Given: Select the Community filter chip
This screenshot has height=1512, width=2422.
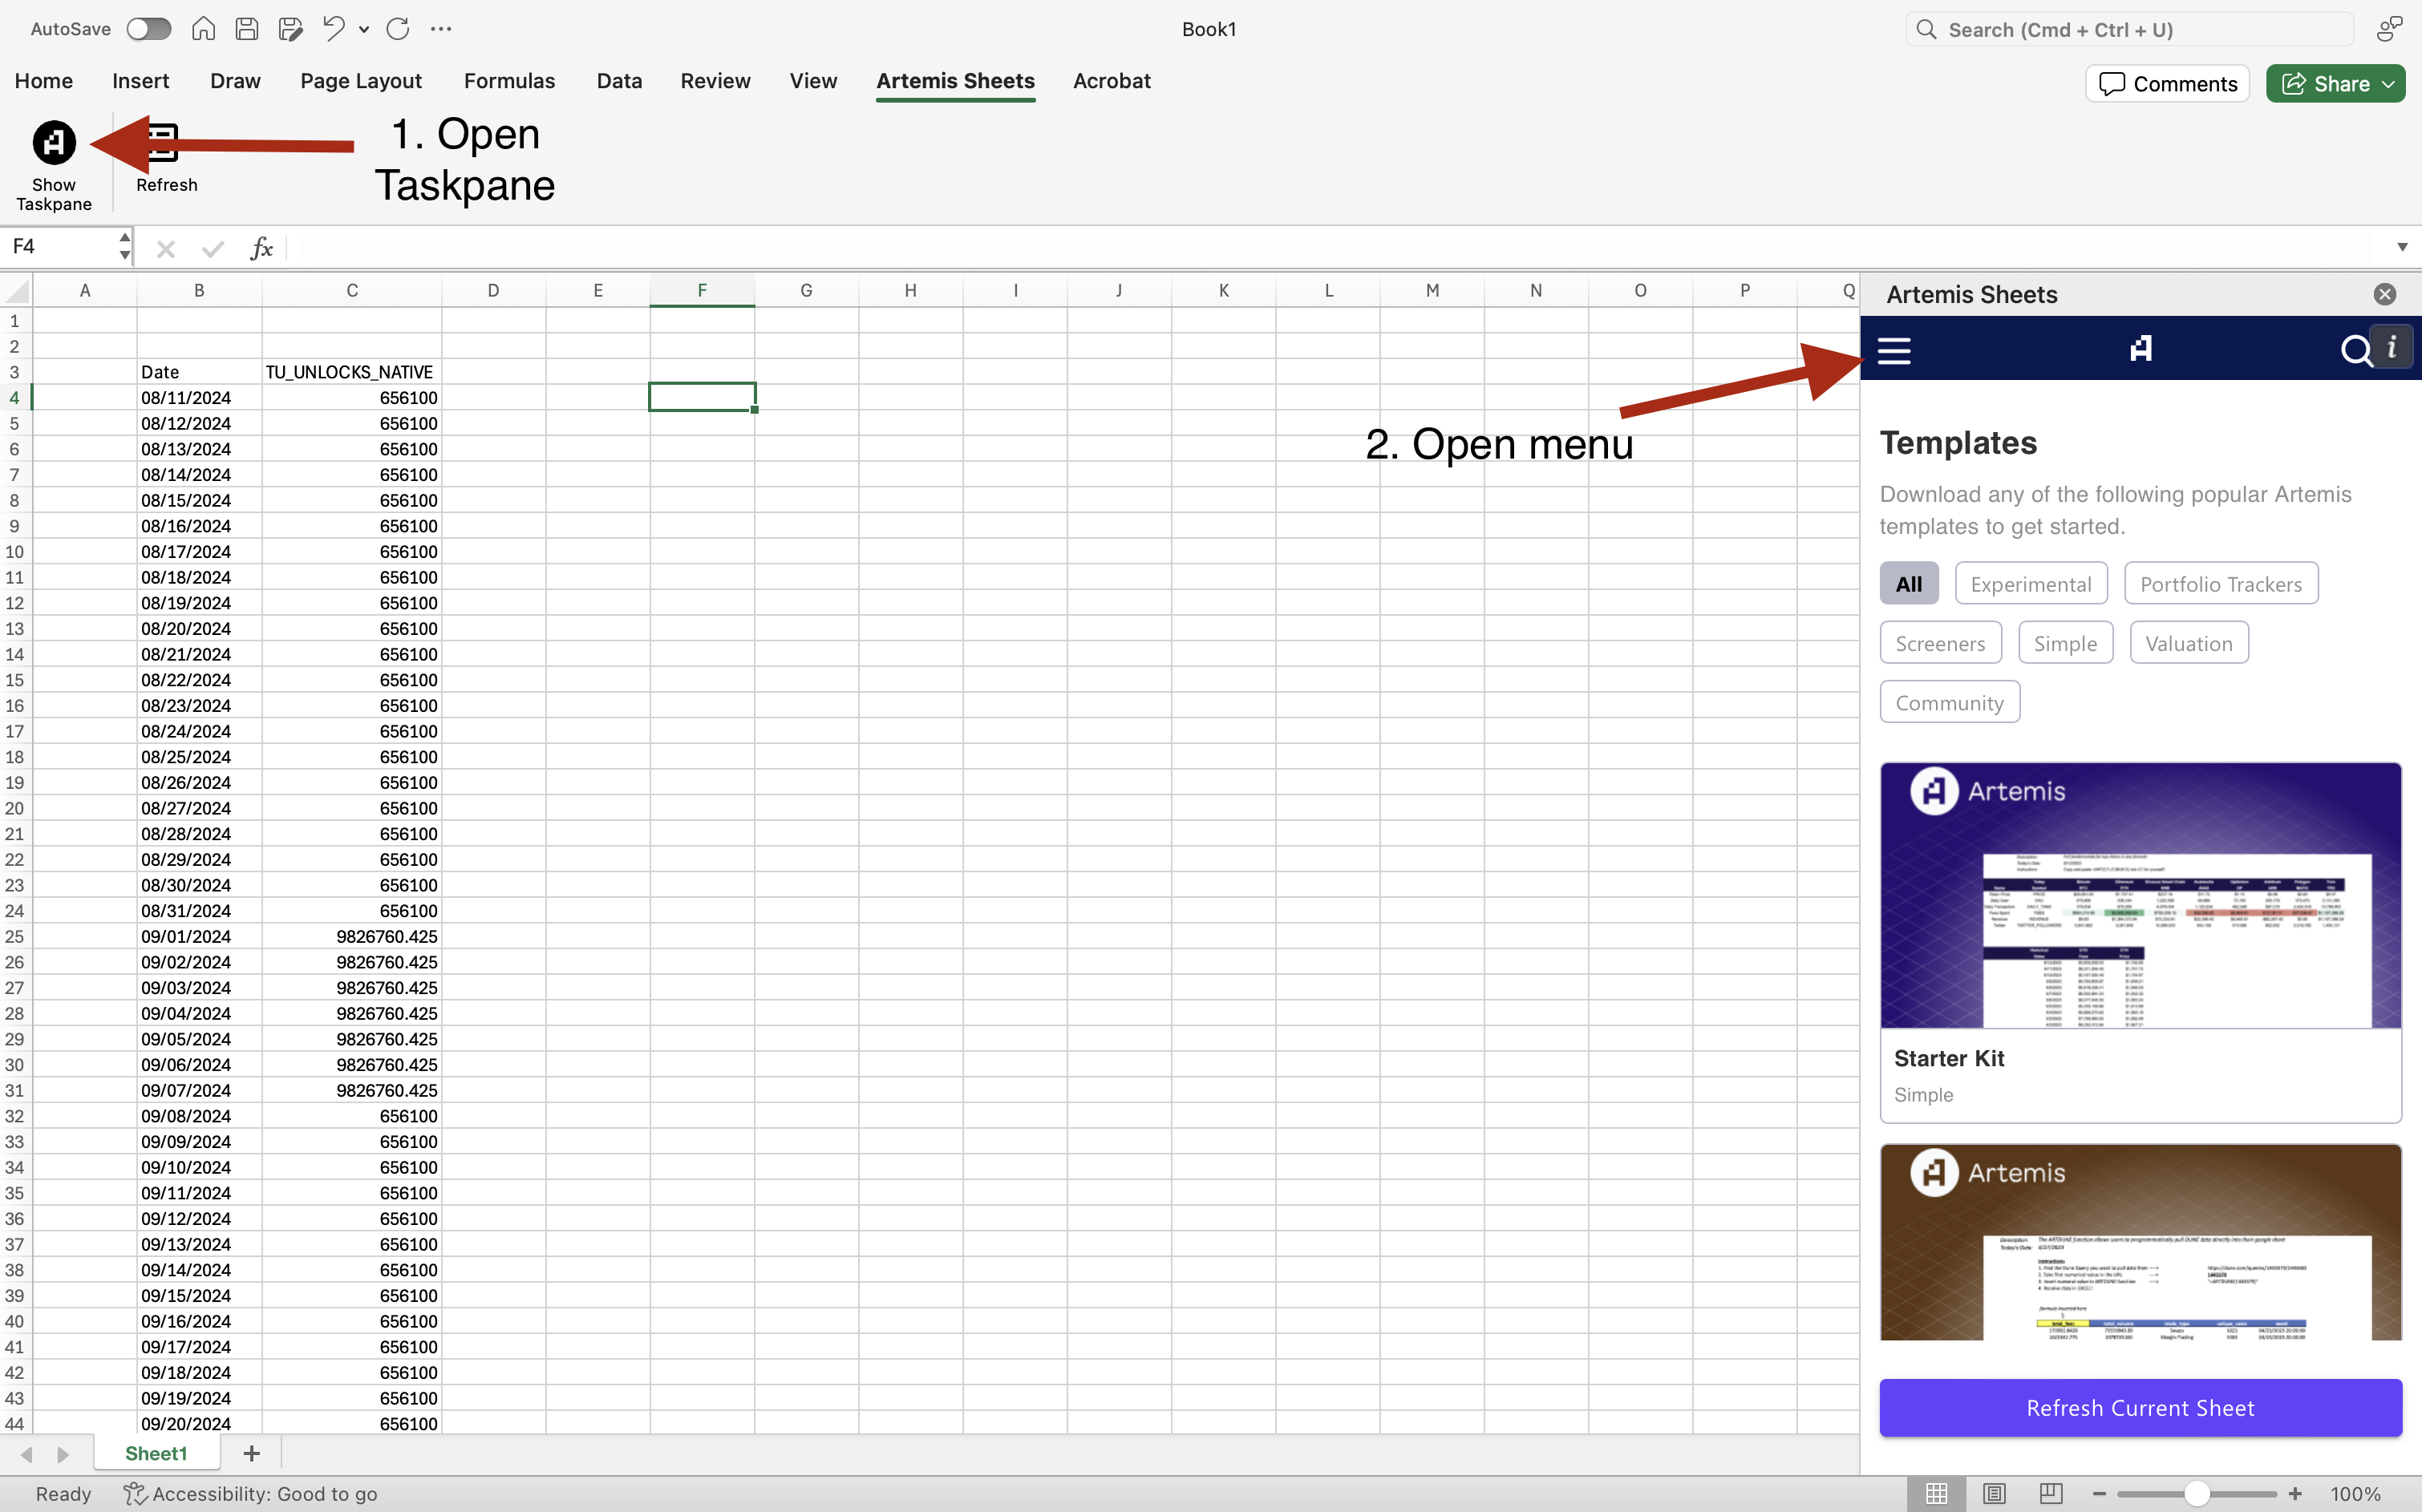Looking at the screenshot, I should (x=1949, y=702).
